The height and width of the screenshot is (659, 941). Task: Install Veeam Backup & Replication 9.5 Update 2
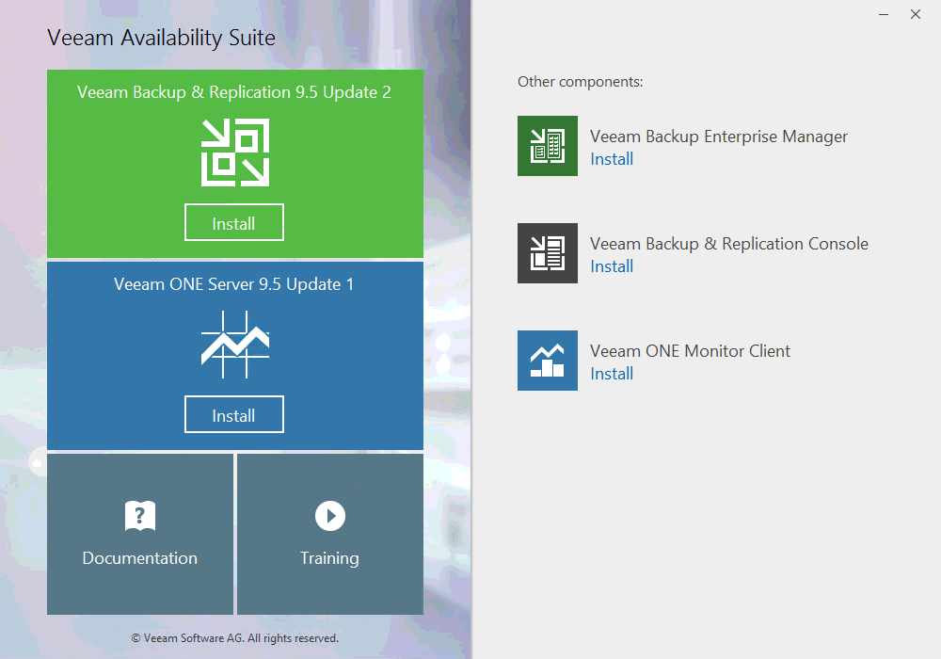tap(234, 223)
